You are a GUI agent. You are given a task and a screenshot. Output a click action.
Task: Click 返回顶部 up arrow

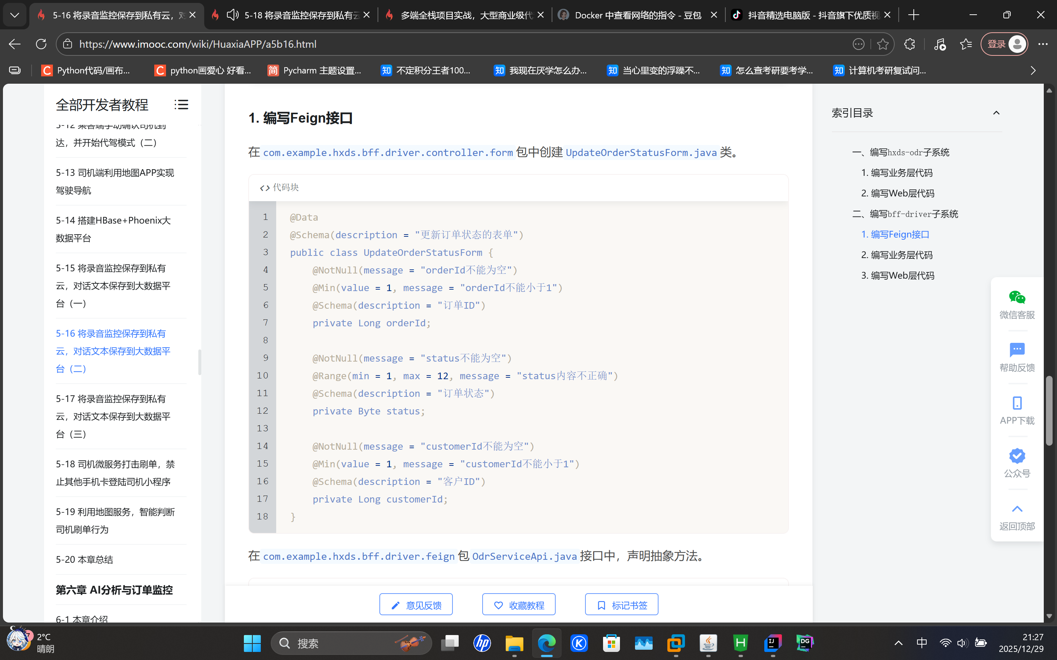tap(1017, 509)
